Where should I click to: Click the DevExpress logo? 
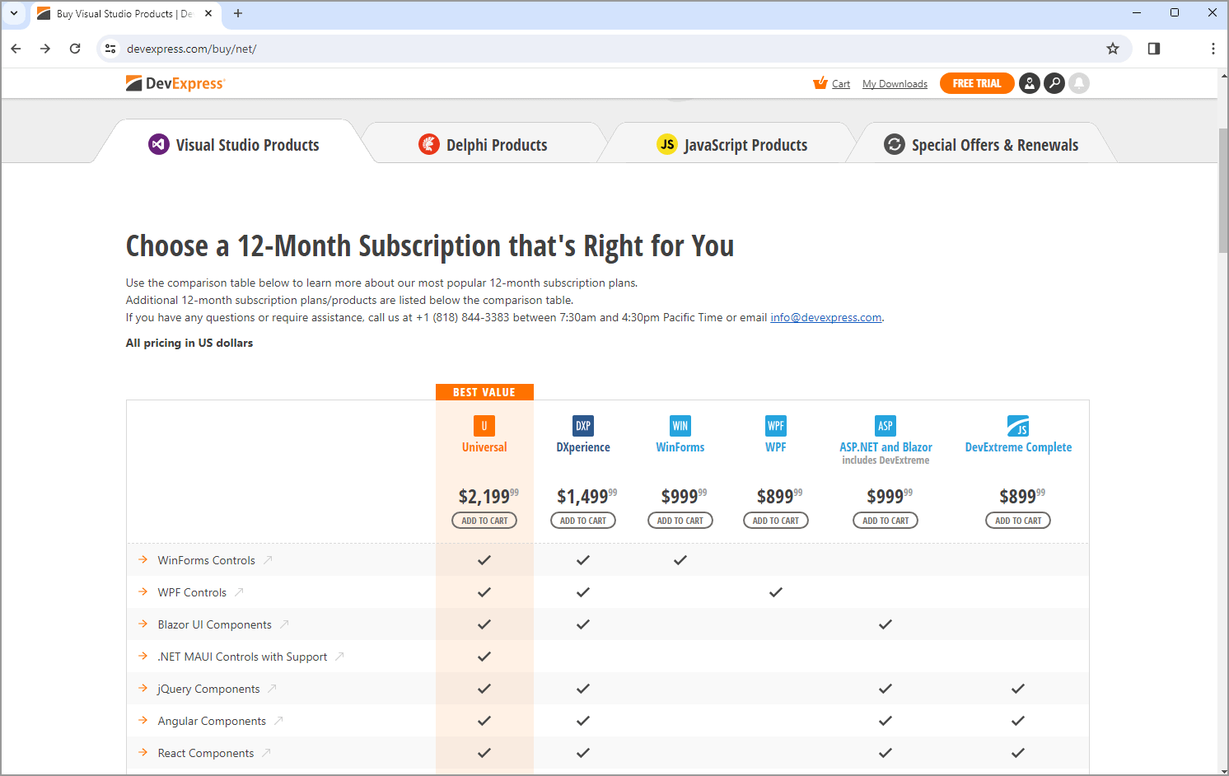point(175,83)
